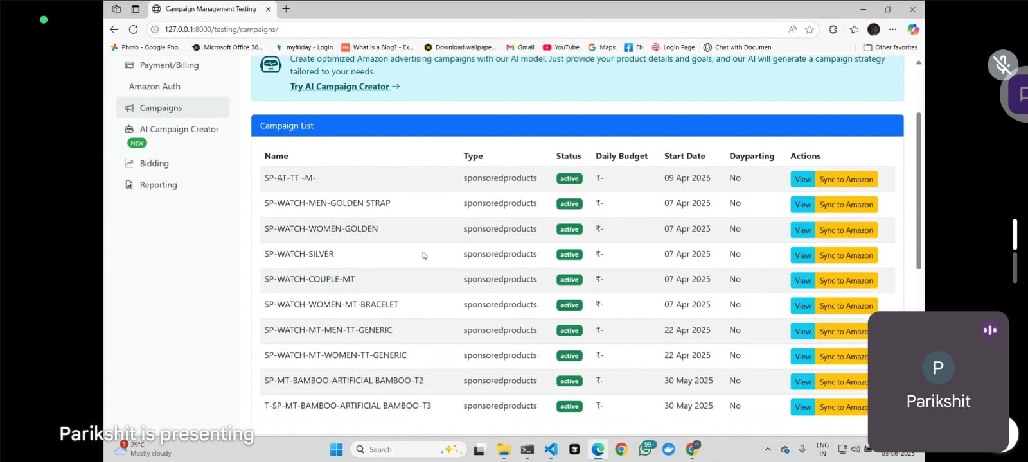Screen dimensions: 1028x462
Task: Open Copilot icon in browser toolbar
Action: coord(913,30)
